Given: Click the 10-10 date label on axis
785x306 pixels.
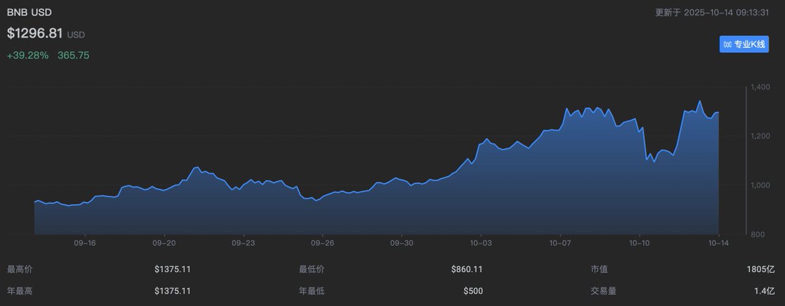Looking at the screenshot, I should (x=640, y=243).
